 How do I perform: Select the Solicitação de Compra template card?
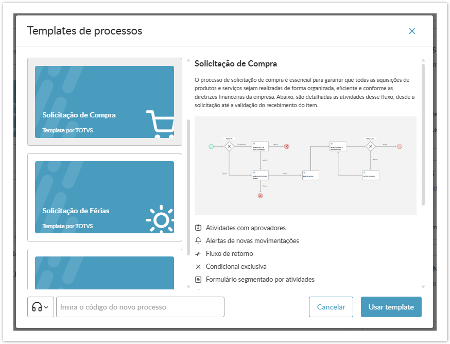105,101
